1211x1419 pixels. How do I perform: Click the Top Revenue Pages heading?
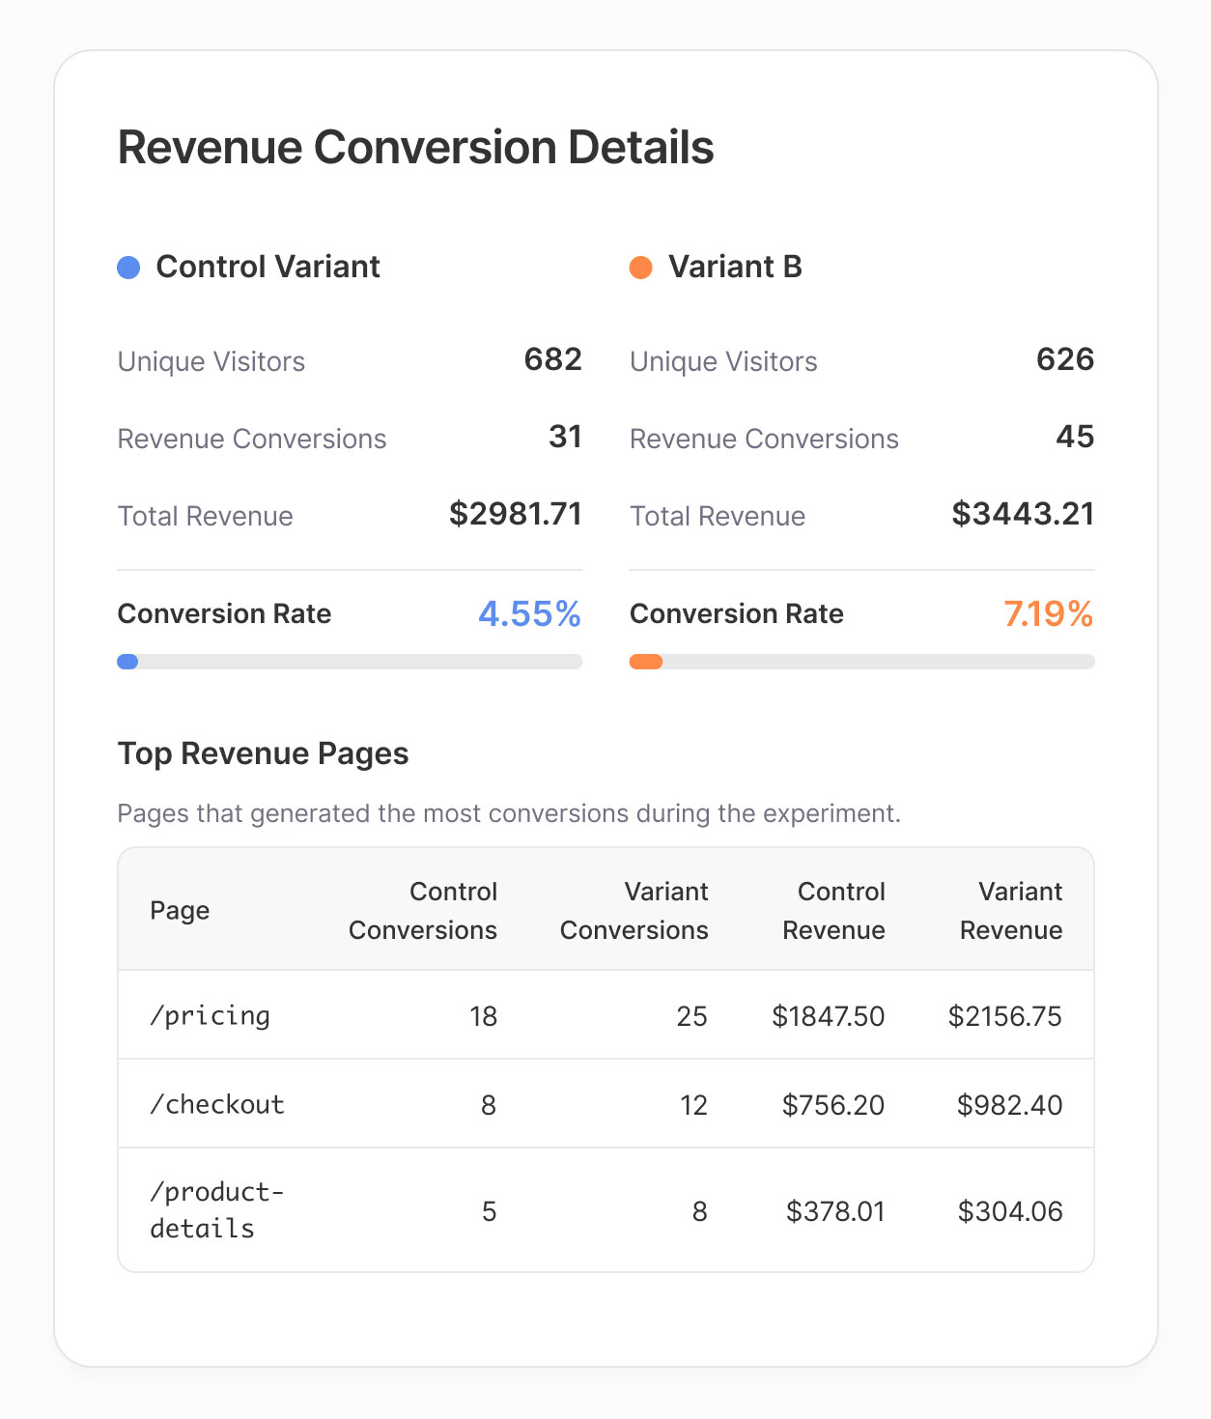click(x=263, y=753)
